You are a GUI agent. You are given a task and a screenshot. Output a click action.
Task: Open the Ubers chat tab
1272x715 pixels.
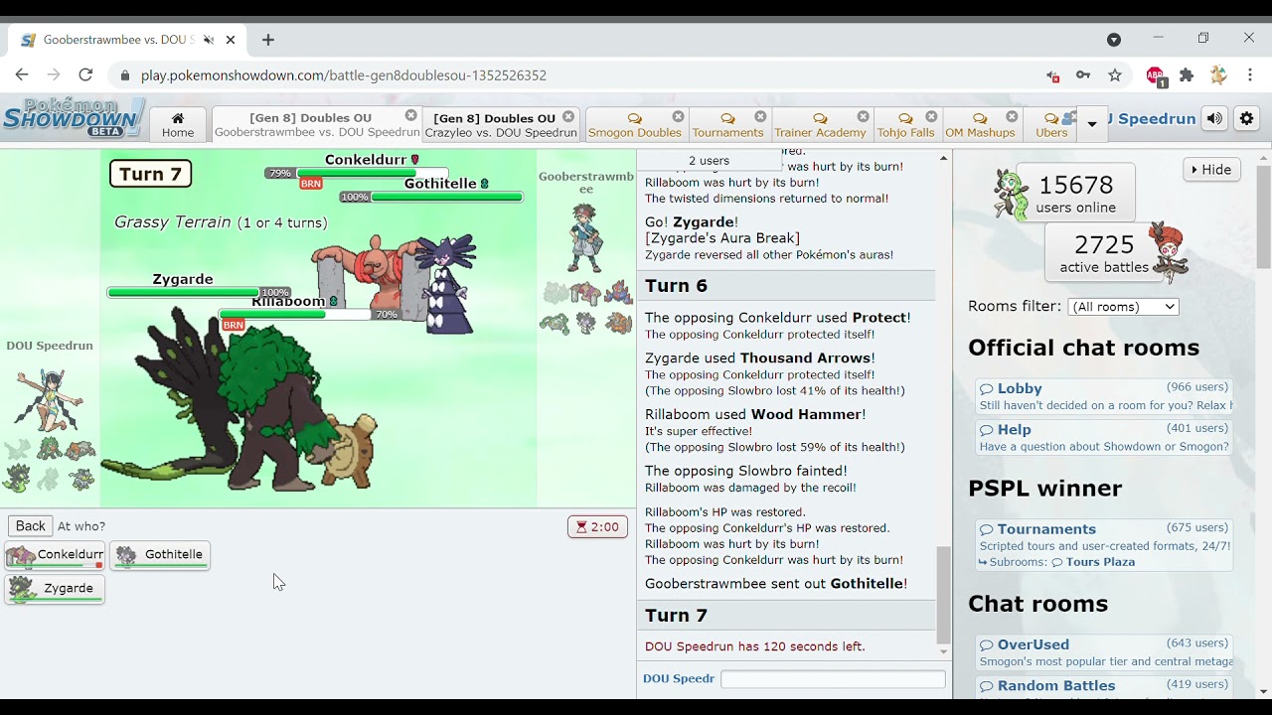tap(1051, 125)
